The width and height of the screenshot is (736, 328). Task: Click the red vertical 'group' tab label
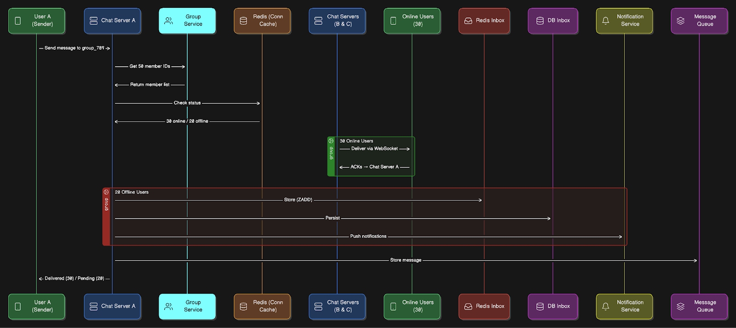(106, 204)
